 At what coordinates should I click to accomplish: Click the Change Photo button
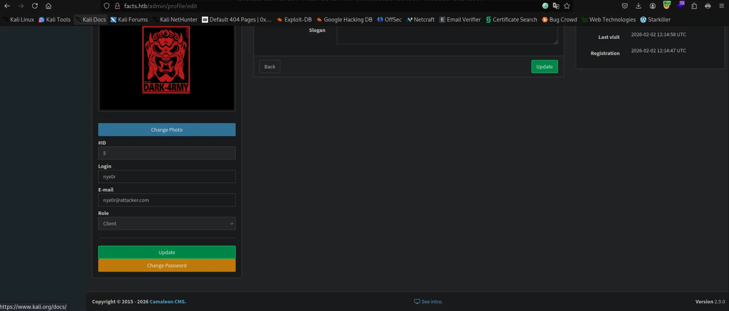pyautogui.click(x=167, y=130)
